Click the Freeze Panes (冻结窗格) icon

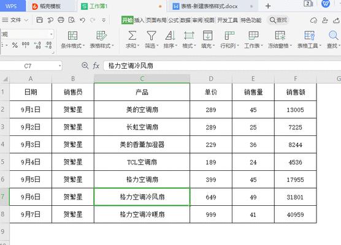[x=280, y=36]
